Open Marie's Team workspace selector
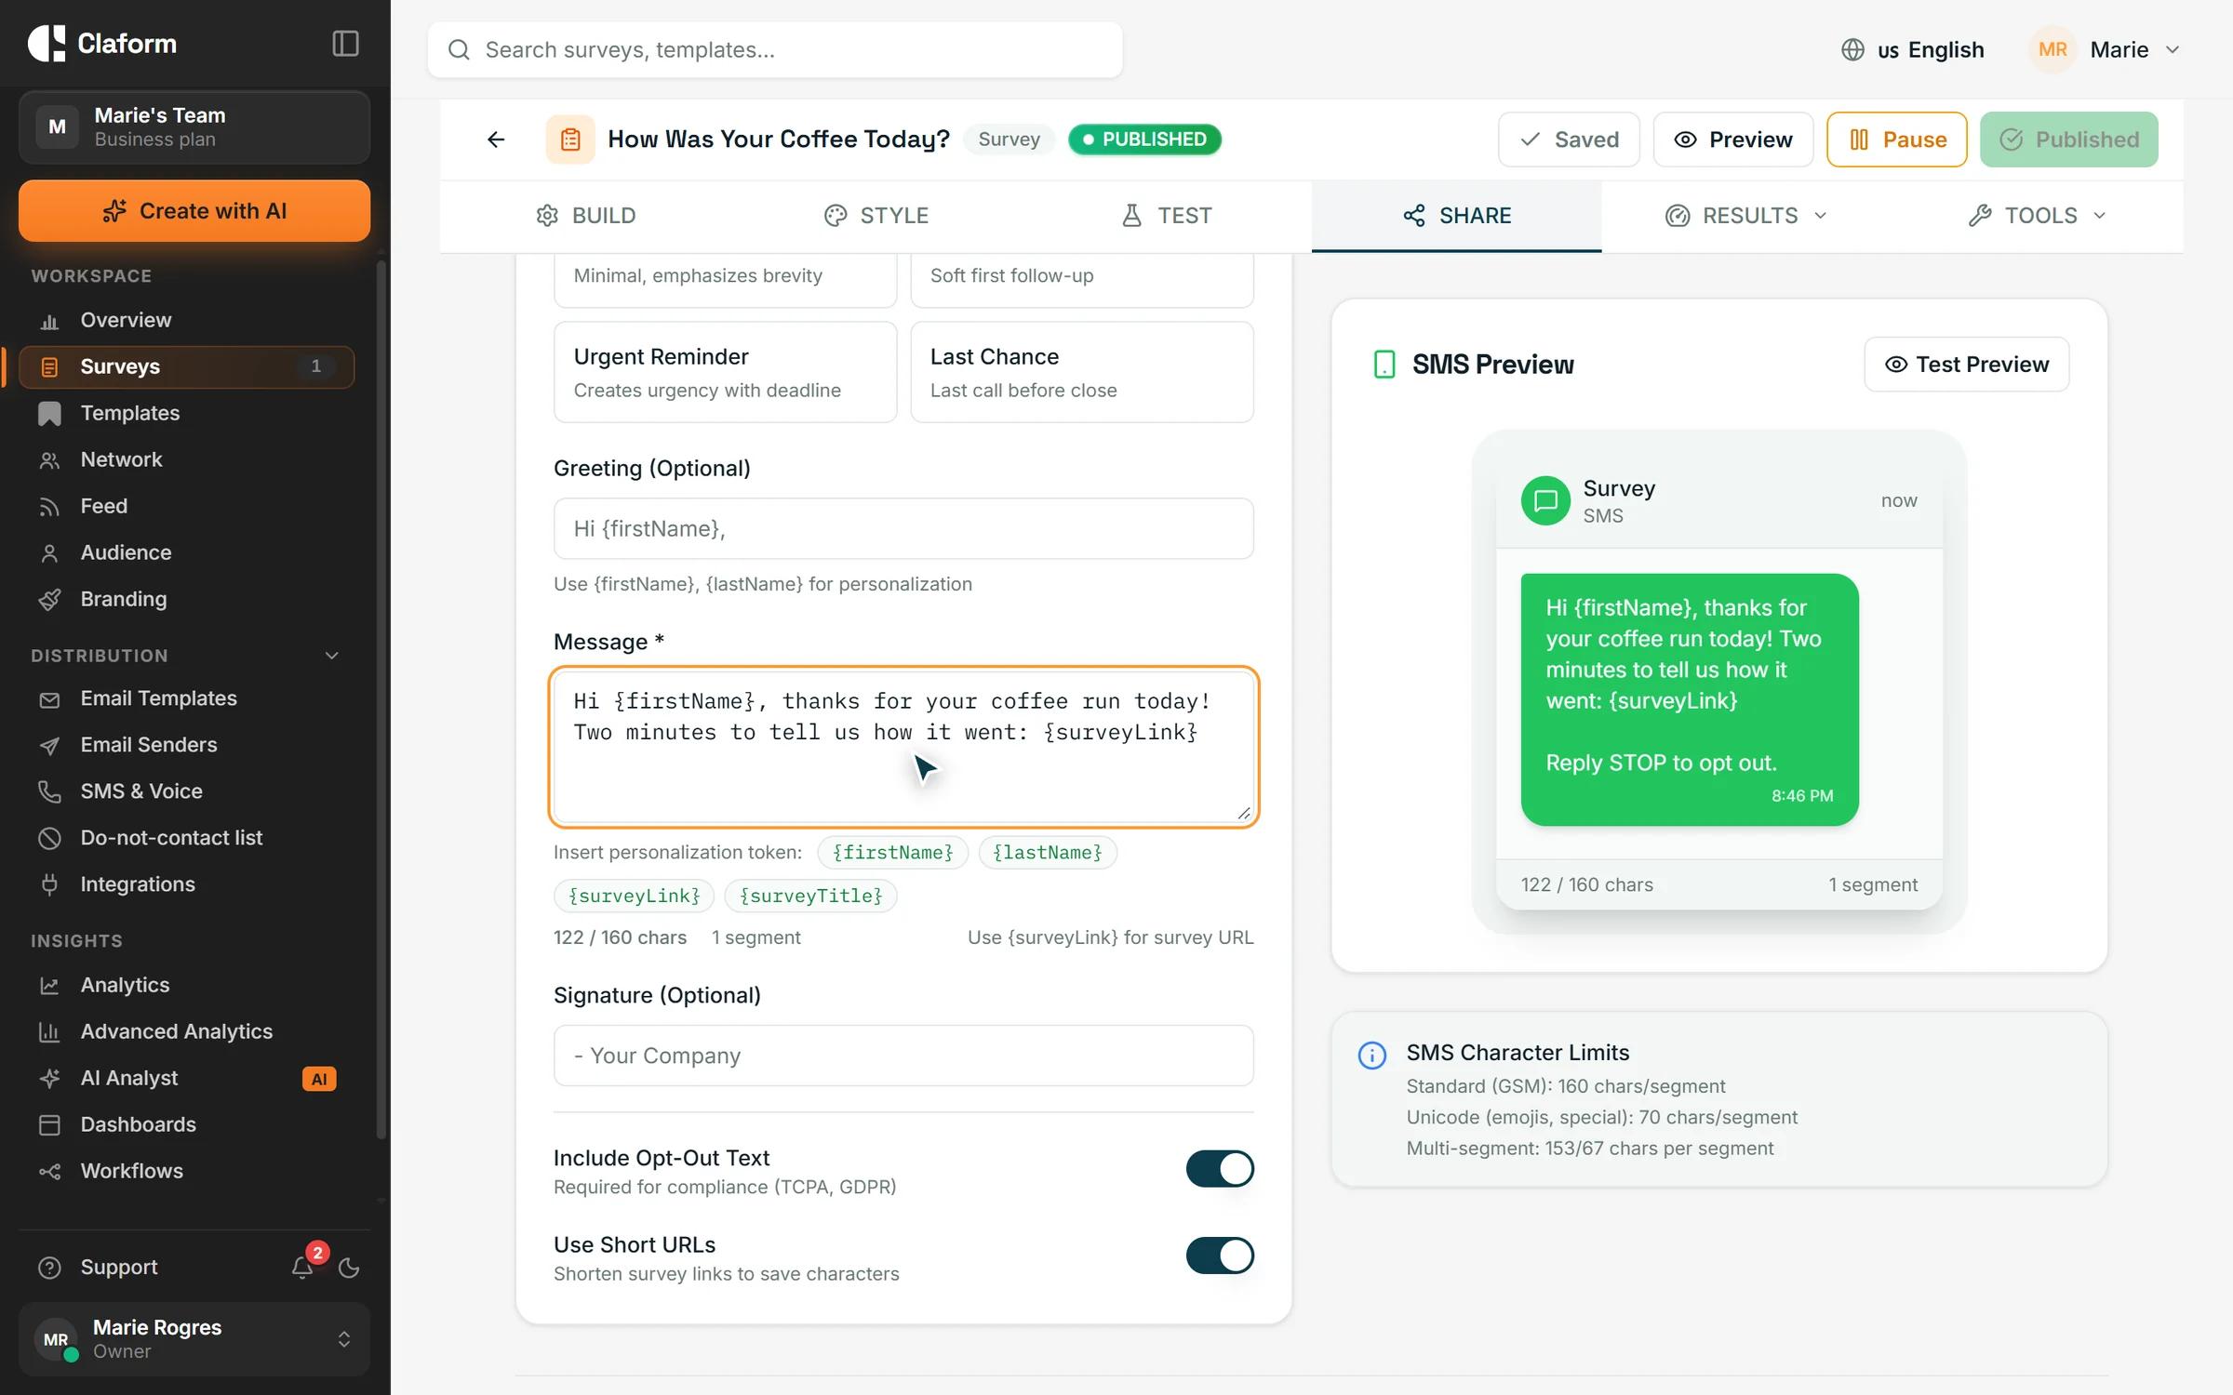Image resolution: width=2233 pixels, height=1395 pixels. pyautogui.click(x=194, y=127)
